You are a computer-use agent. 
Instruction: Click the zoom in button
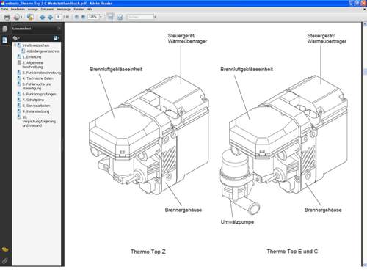83,17
